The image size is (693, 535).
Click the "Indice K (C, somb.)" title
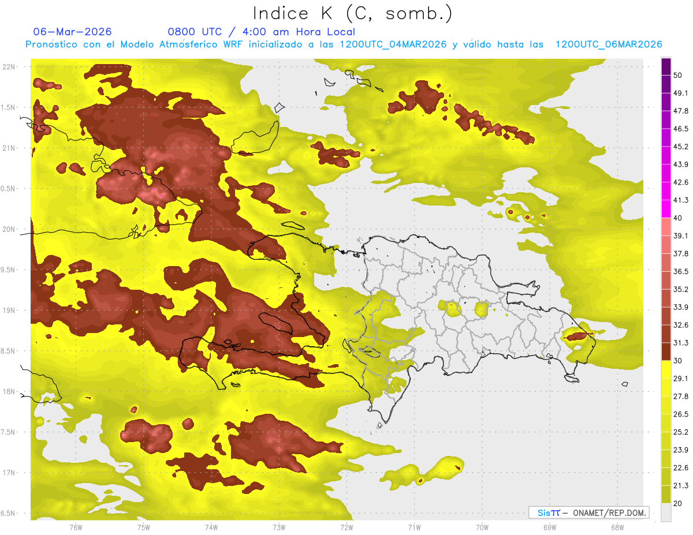(x=352, y=13)
